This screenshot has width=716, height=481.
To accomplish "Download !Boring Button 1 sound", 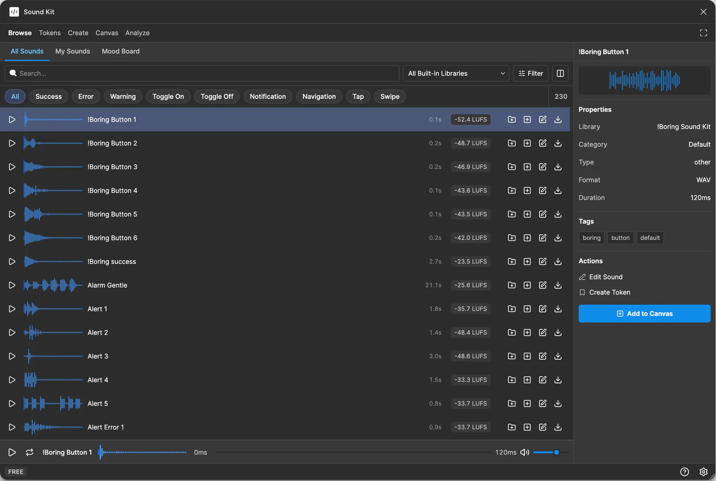I will pyautogui.click(x=558, y=119).
